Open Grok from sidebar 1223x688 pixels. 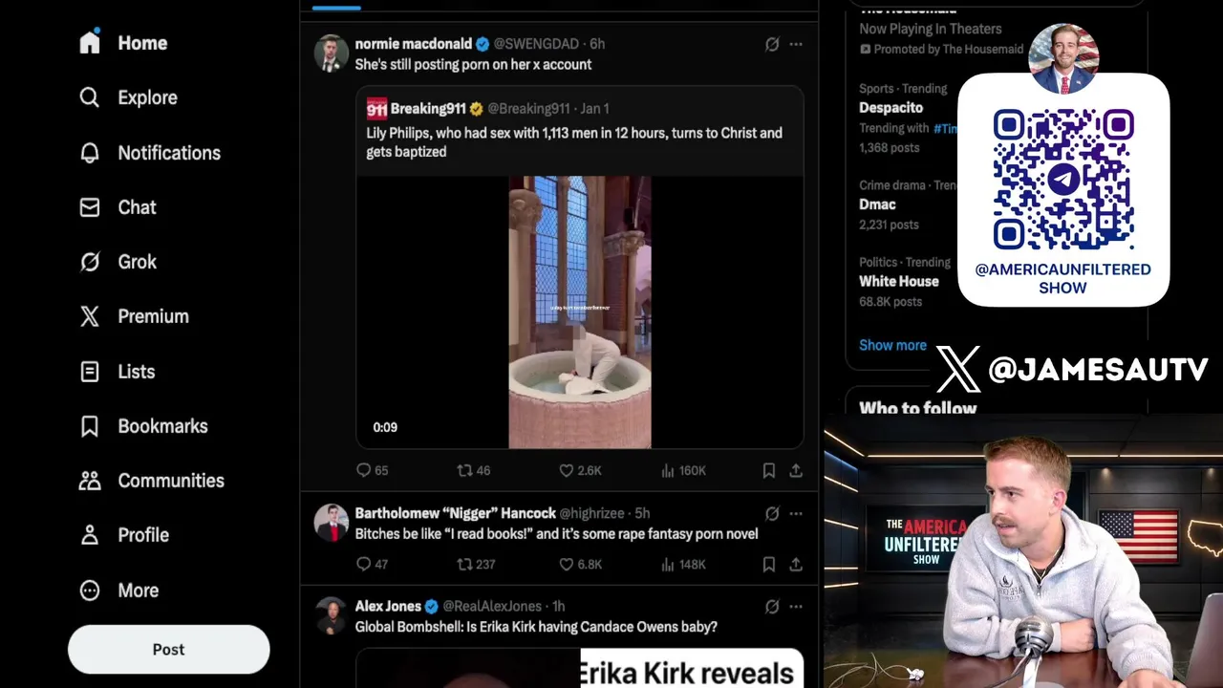pos(118,262)
